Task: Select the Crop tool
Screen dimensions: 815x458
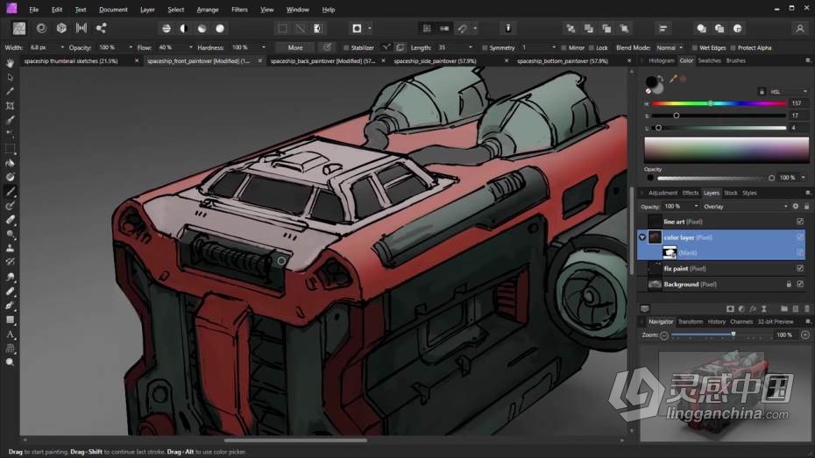Action: [x=10, y=105]
